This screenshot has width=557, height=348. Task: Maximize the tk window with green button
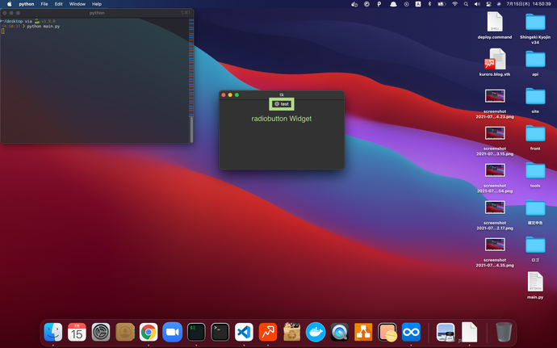click(x=237, y=95)
